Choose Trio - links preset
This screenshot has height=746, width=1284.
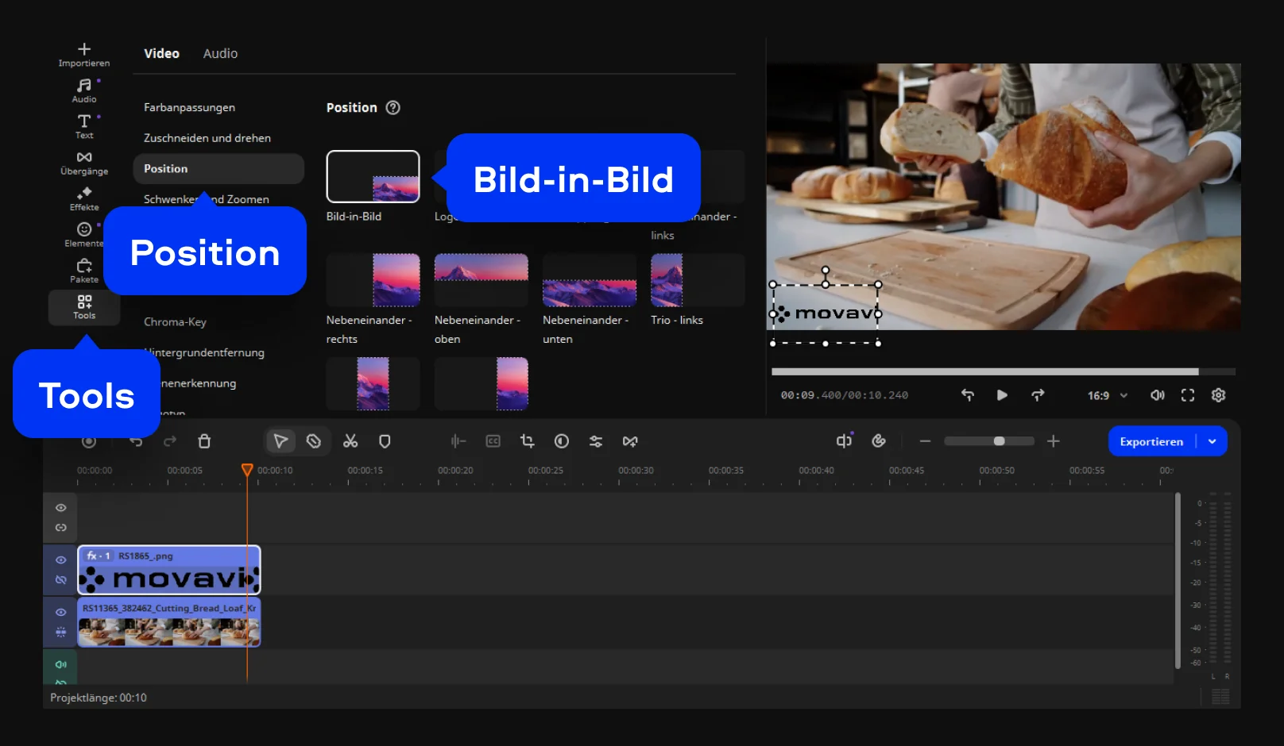[698, 280]
